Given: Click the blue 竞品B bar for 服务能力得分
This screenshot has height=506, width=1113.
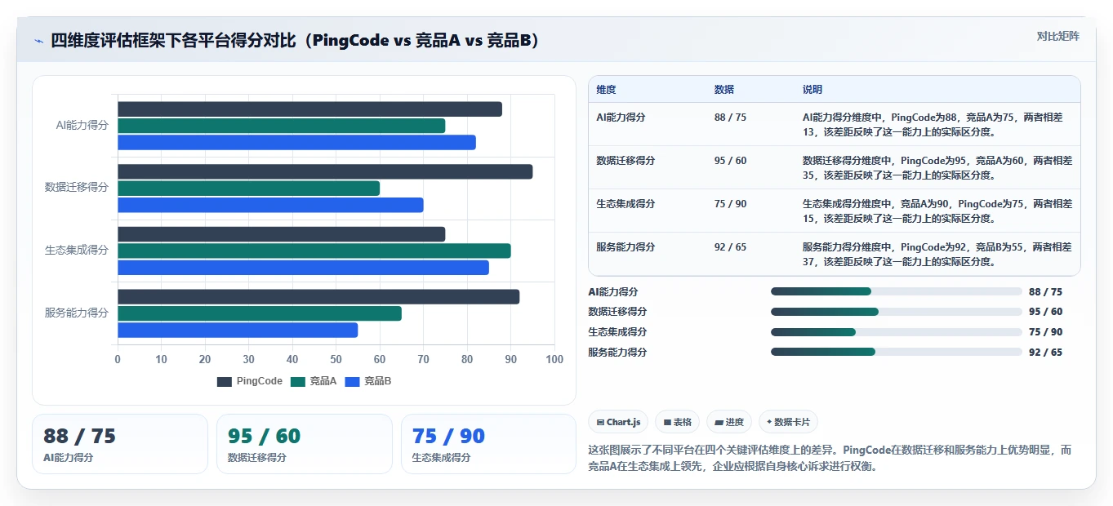Looking at the screenshot, I should [x=238, y=331].
